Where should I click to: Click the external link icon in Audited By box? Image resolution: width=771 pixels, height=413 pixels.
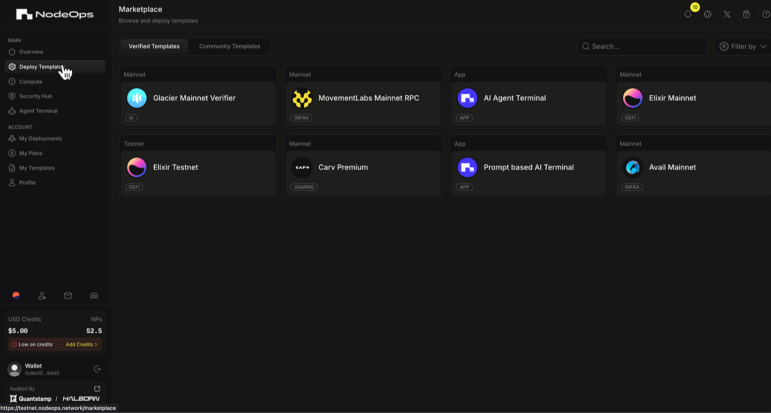(x=97, y=388)
